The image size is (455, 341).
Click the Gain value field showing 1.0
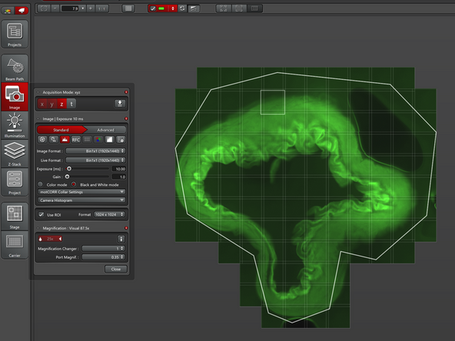119,177
